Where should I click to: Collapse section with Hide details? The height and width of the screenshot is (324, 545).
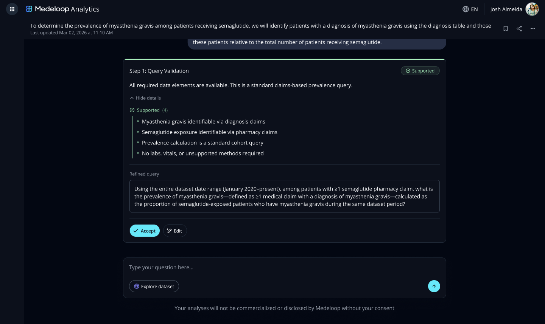coord(145,98)
